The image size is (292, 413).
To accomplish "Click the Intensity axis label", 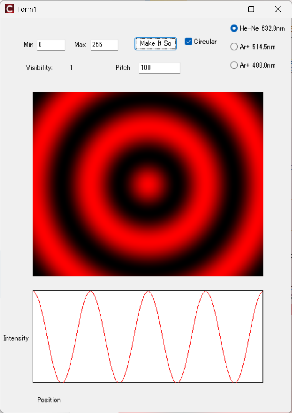I will 16,338.
